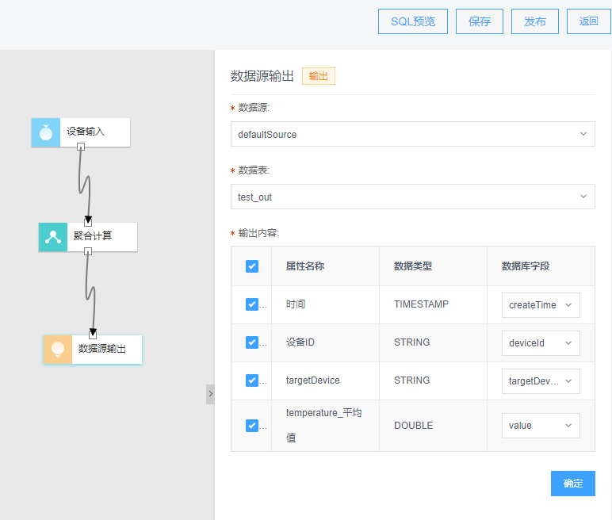Screen dimensions: 612x520
Task: Click the 保存 button
Action: [480, 21]
